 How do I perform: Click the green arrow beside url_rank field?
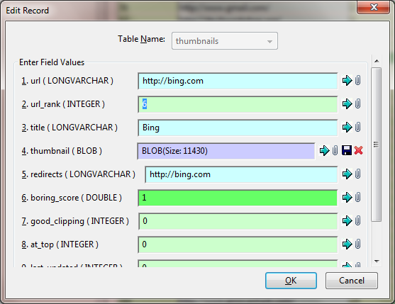point(347,103)
